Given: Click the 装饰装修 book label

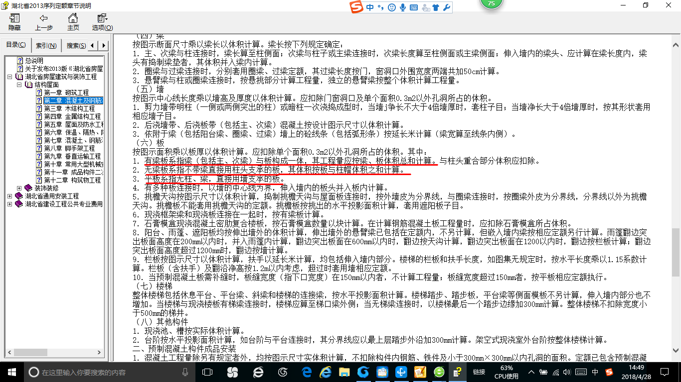Looking at the screenshot, I should (46, 188).
